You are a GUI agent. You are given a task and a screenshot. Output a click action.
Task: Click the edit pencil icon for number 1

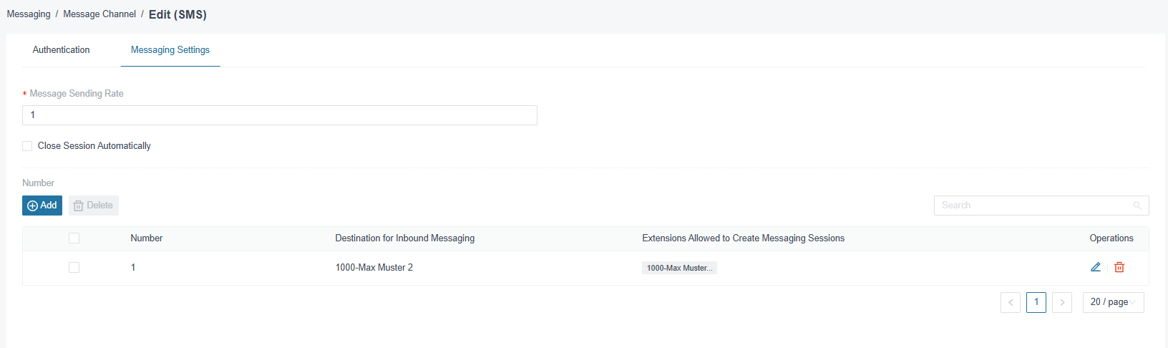pos(1096,267)
